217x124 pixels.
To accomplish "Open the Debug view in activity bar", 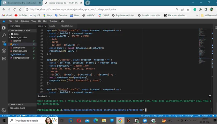I will tap(4, 51).
